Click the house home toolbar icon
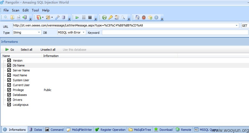 click(x=138, y=17)
